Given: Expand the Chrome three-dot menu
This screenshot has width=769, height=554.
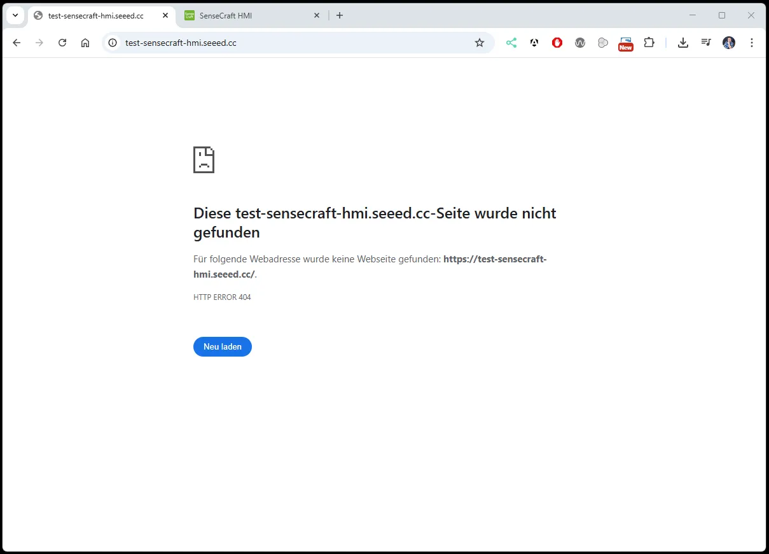Looking at the screenshot, I should click(752, 43).
